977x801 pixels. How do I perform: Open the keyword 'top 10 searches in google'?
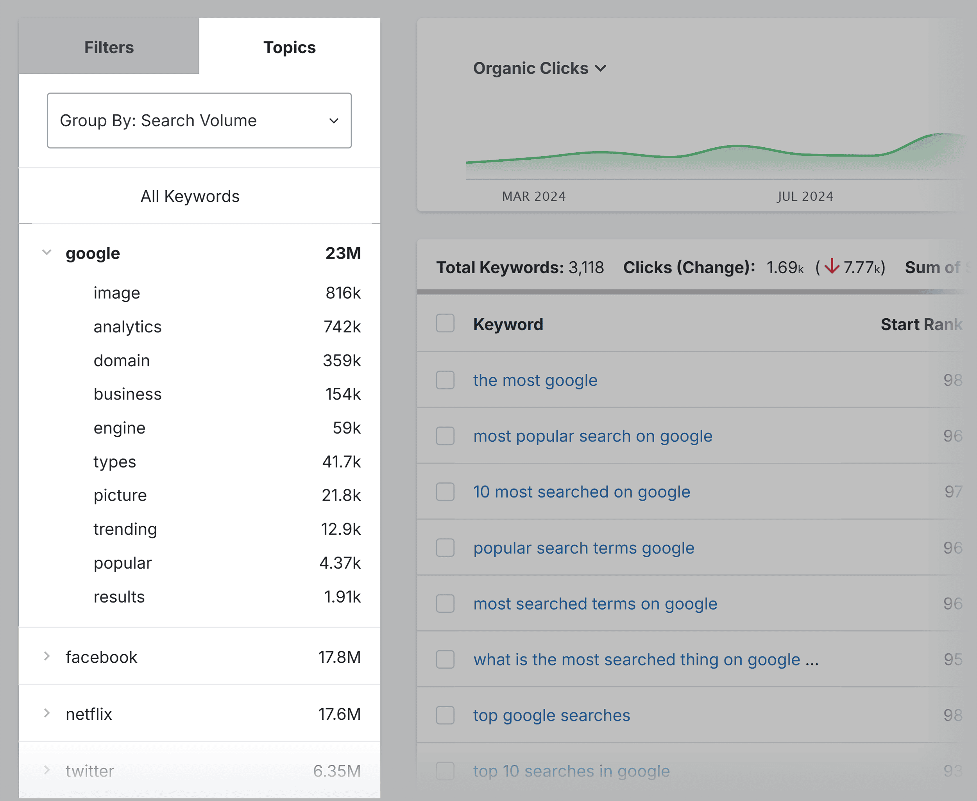(571, 771)
